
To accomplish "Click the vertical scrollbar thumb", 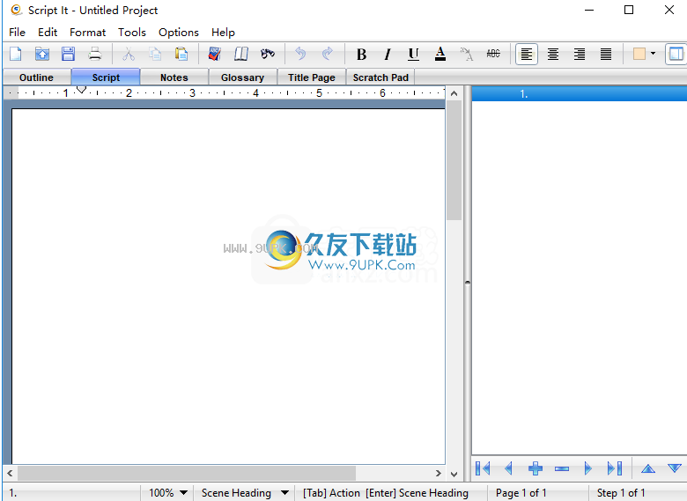I will coord(454,160).
